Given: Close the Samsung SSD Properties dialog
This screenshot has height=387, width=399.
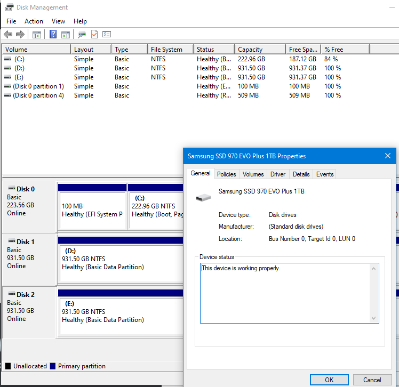Looking at the screenshot, I should [388, 156].
